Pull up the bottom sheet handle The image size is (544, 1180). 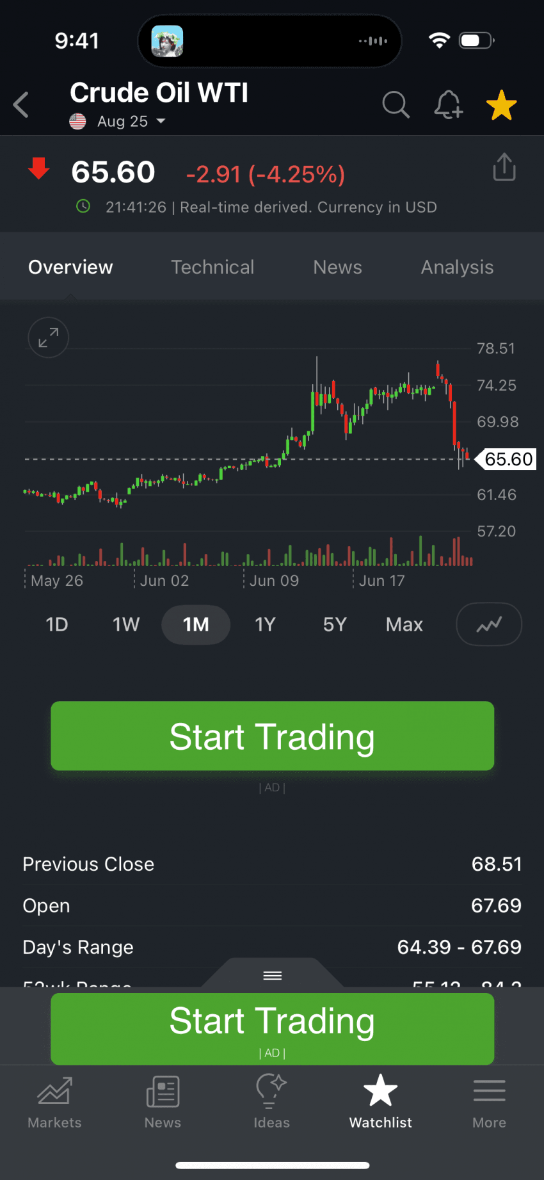tap(272, 975)
